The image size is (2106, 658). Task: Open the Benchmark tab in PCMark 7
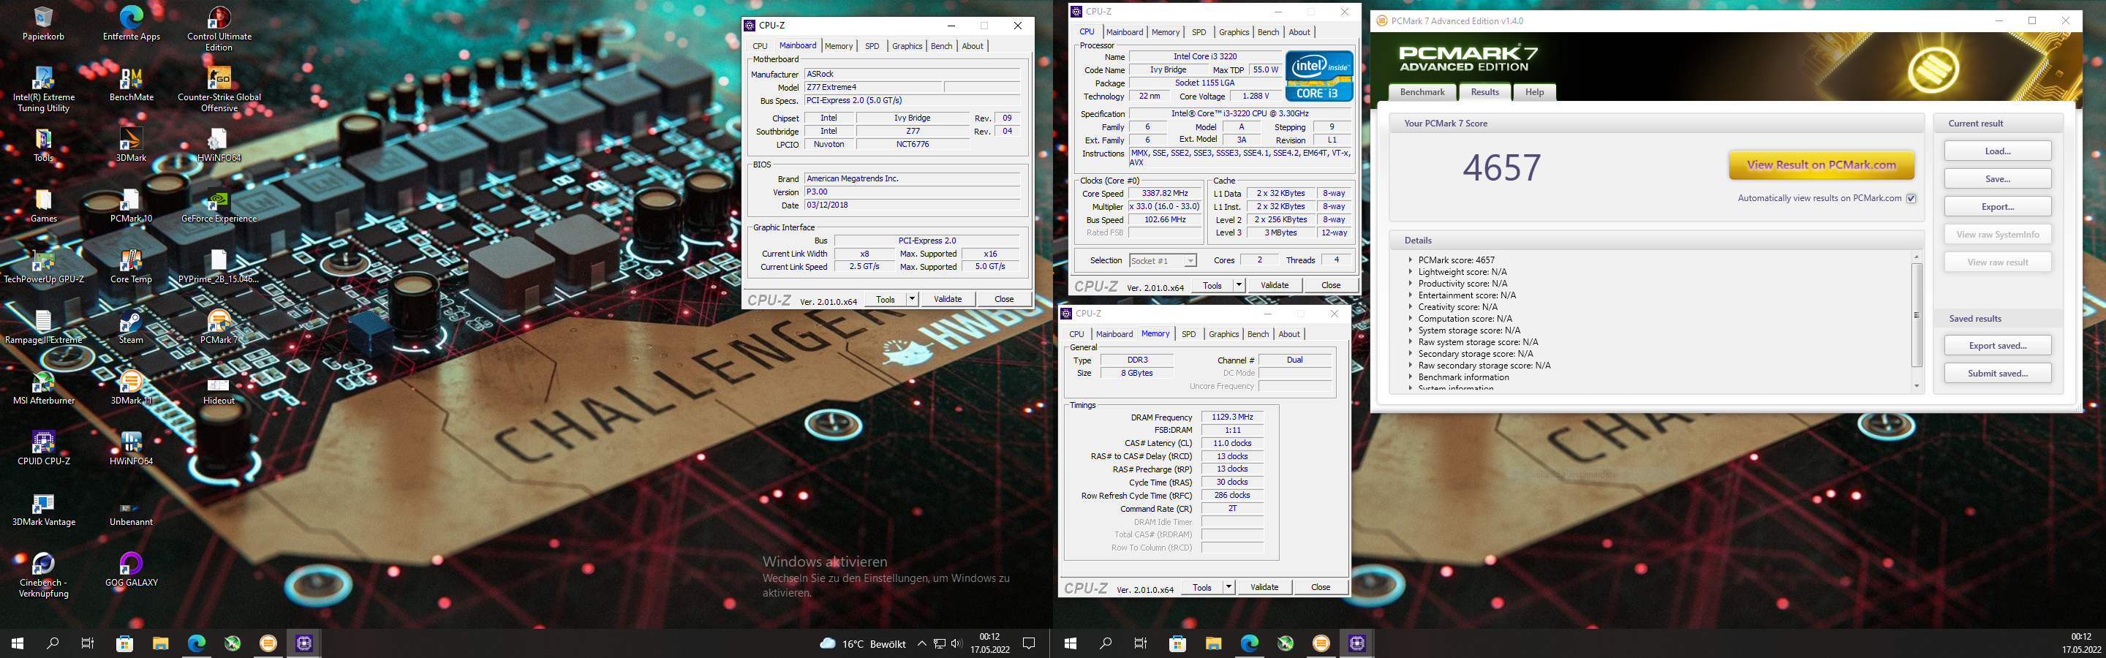[x=1422, y=92]
